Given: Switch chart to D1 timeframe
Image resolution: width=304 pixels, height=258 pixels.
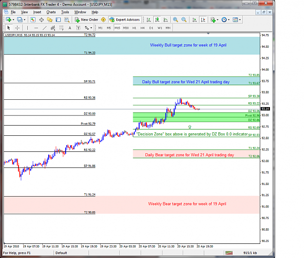Looking at the screenshot, I should (151, 28).
